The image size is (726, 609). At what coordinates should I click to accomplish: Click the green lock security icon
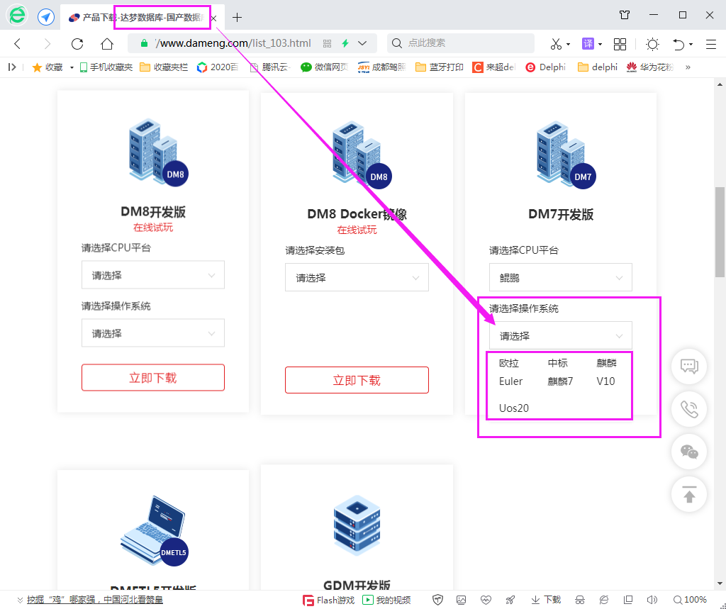(x=144, y=43)
